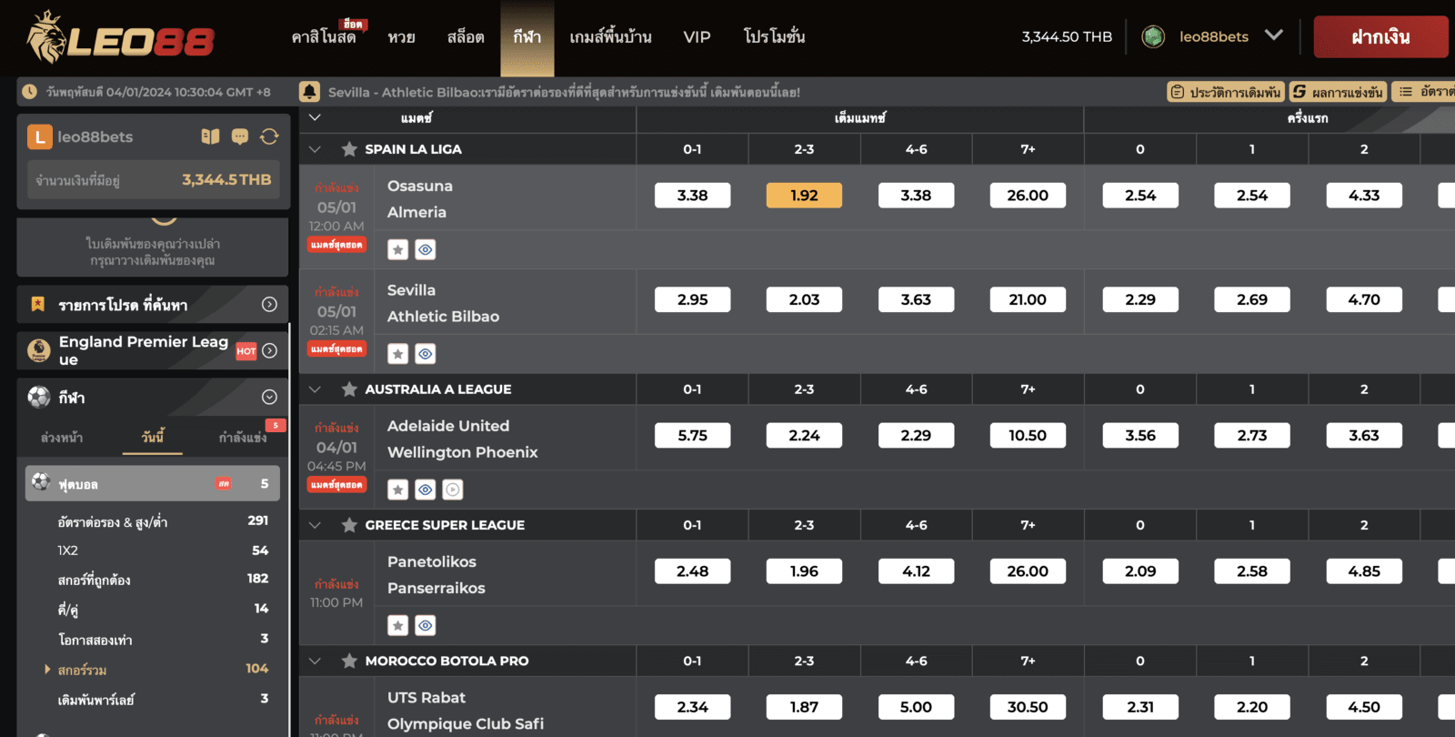This screenshot has height=737, width=1455.
Task: Open the globe language icon beside leo88bets
Action: (x=1153, y=36)
